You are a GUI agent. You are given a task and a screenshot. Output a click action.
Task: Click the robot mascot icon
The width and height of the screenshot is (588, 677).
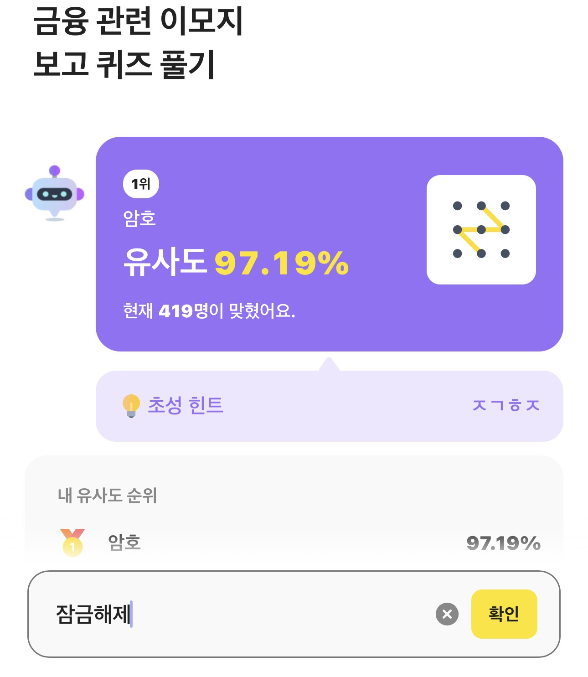[55, 193]
